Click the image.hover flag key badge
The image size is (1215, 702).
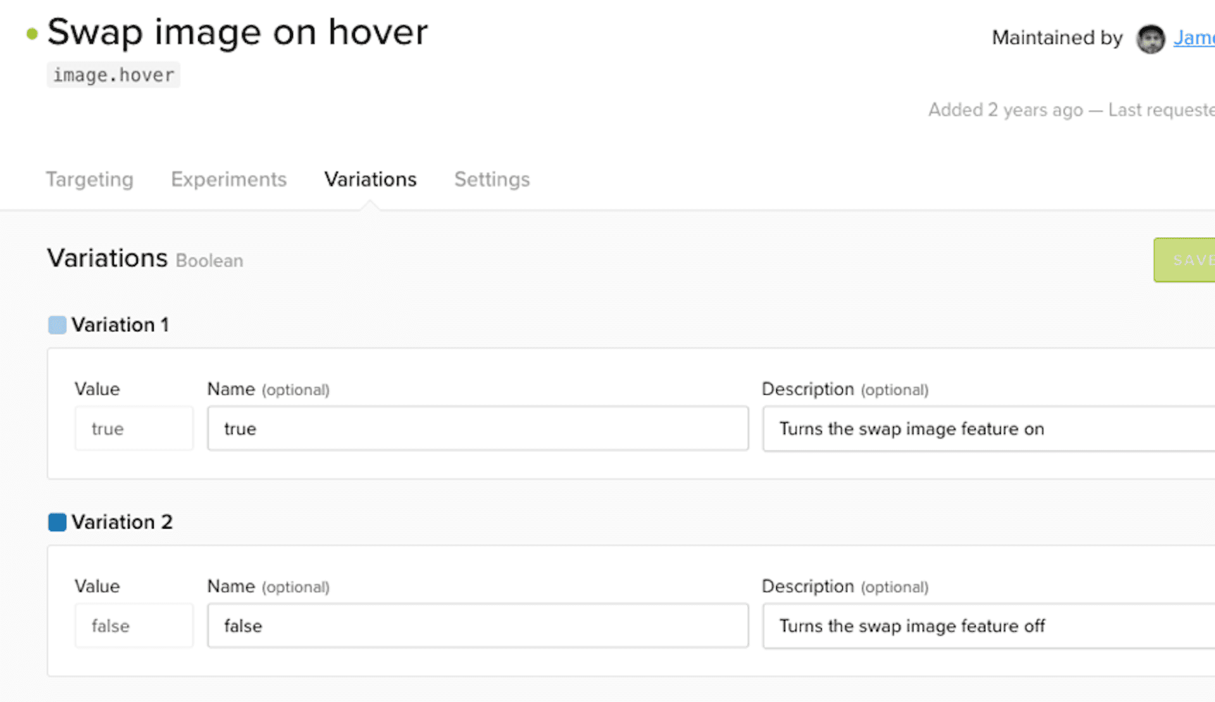[x=113, y=75]
